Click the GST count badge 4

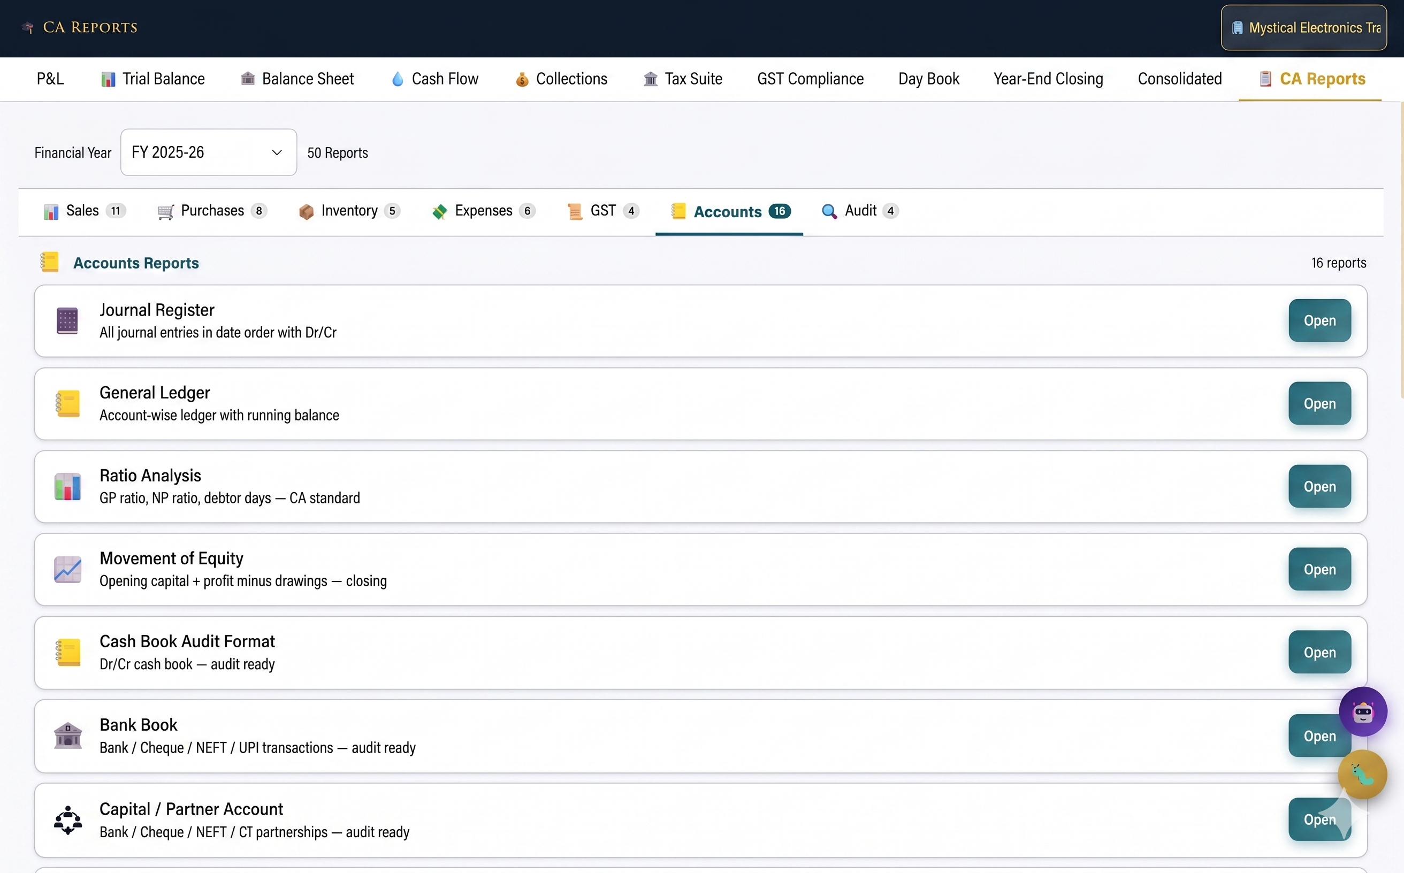click(631, 211)
